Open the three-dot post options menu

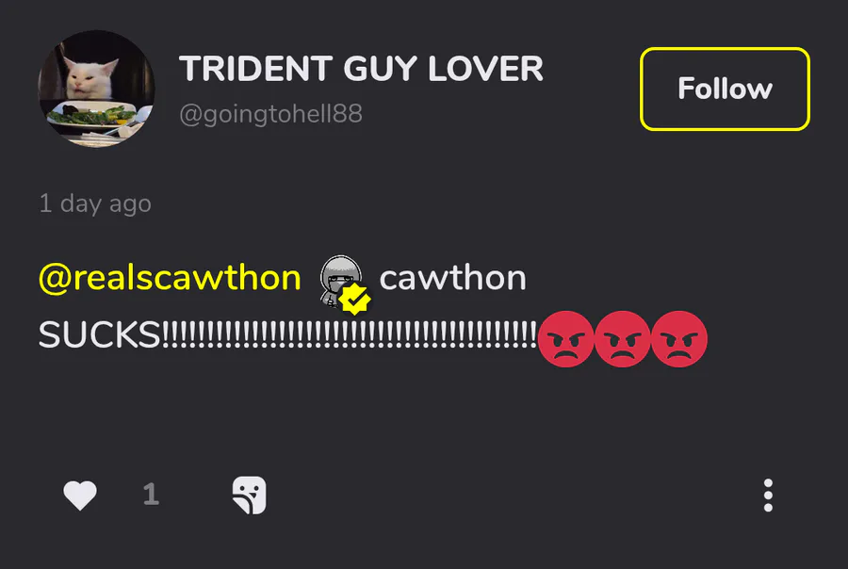coord(768,495)
